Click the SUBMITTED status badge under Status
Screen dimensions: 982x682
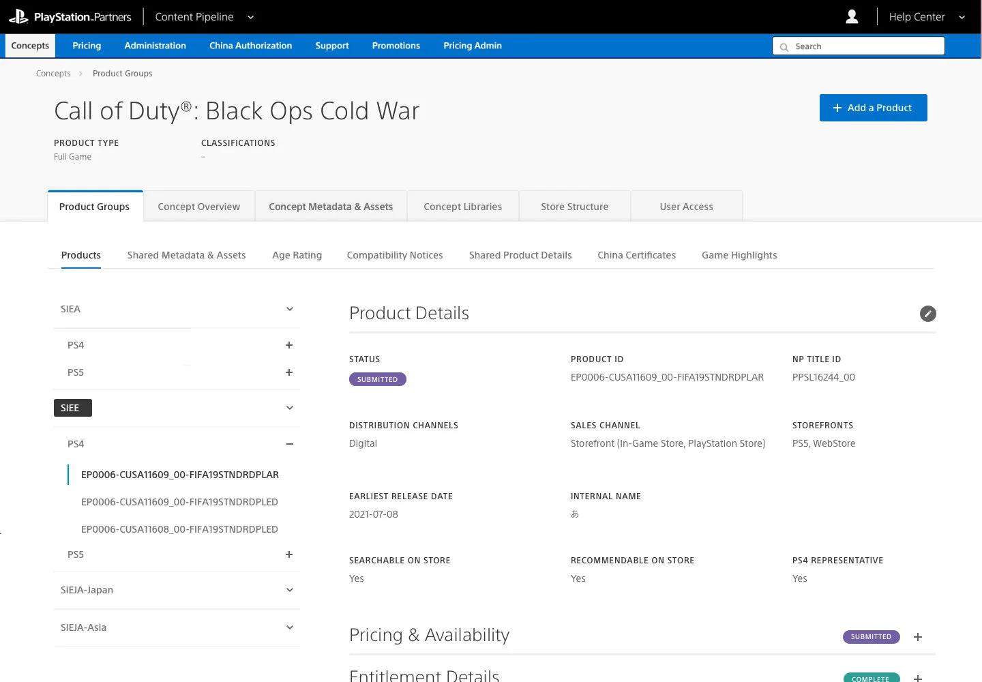378,379
